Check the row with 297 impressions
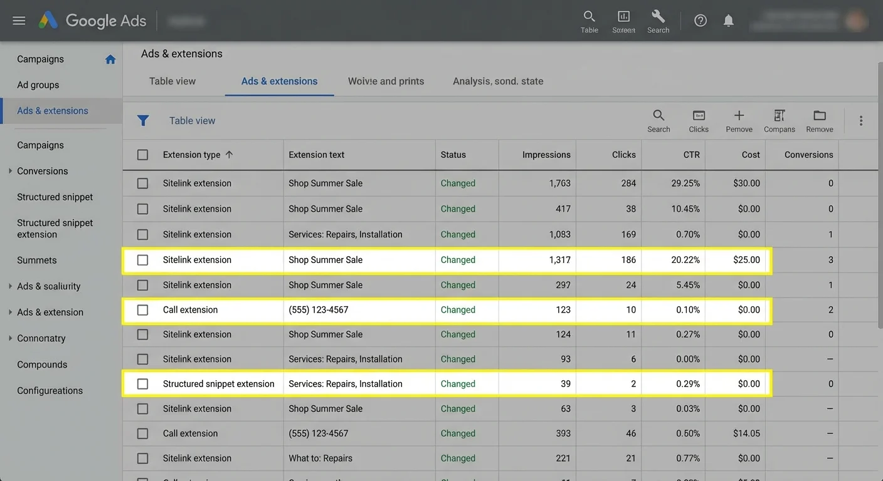Screen dimensions: 883x481 tap(143, 285)
